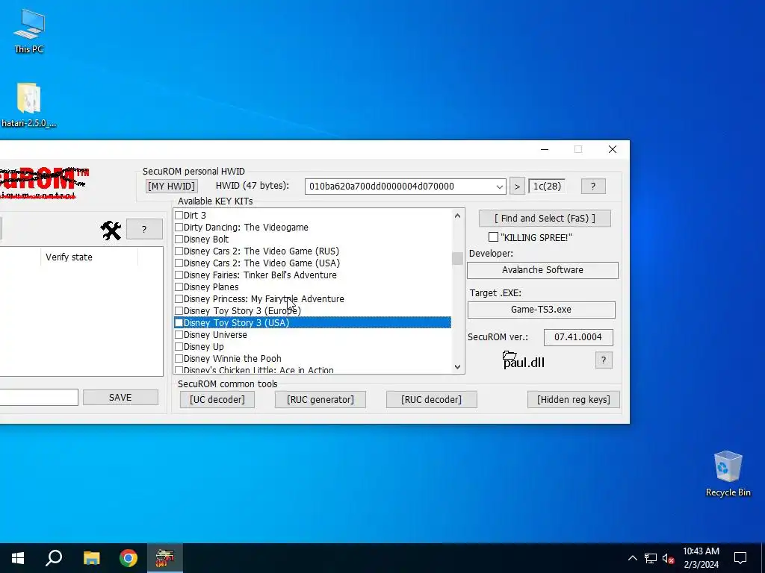Image resolution: width=765 pixels, height=573 pixels.
Task: Show hidden system tray icons
Action: tap(632, 558)
